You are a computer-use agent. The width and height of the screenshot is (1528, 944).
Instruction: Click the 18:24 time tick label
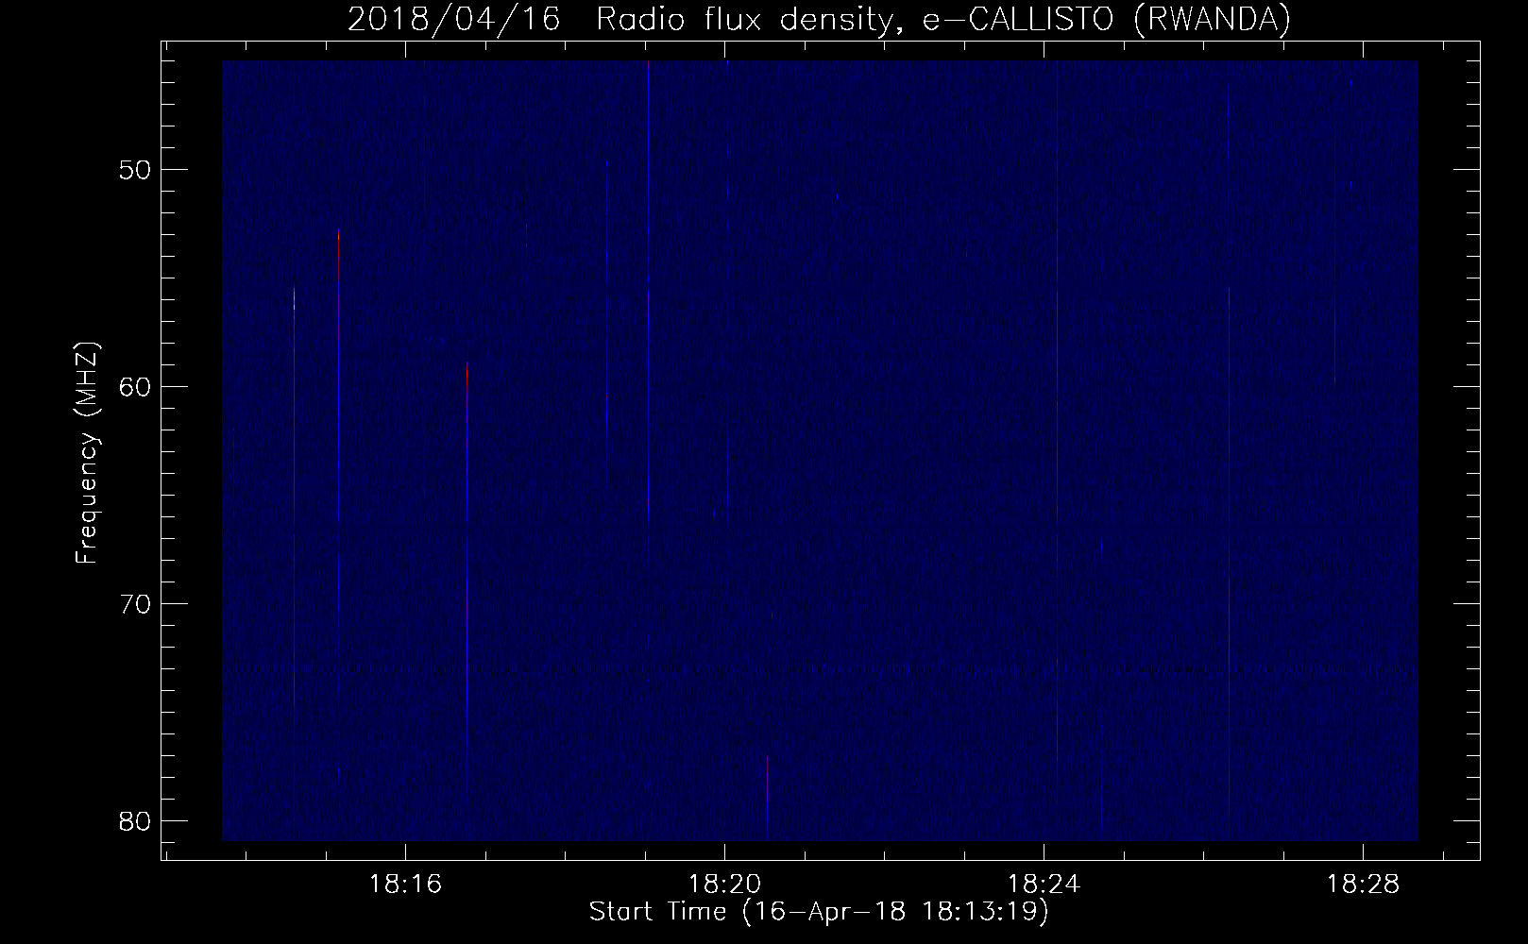click(x=1044, y=885)
